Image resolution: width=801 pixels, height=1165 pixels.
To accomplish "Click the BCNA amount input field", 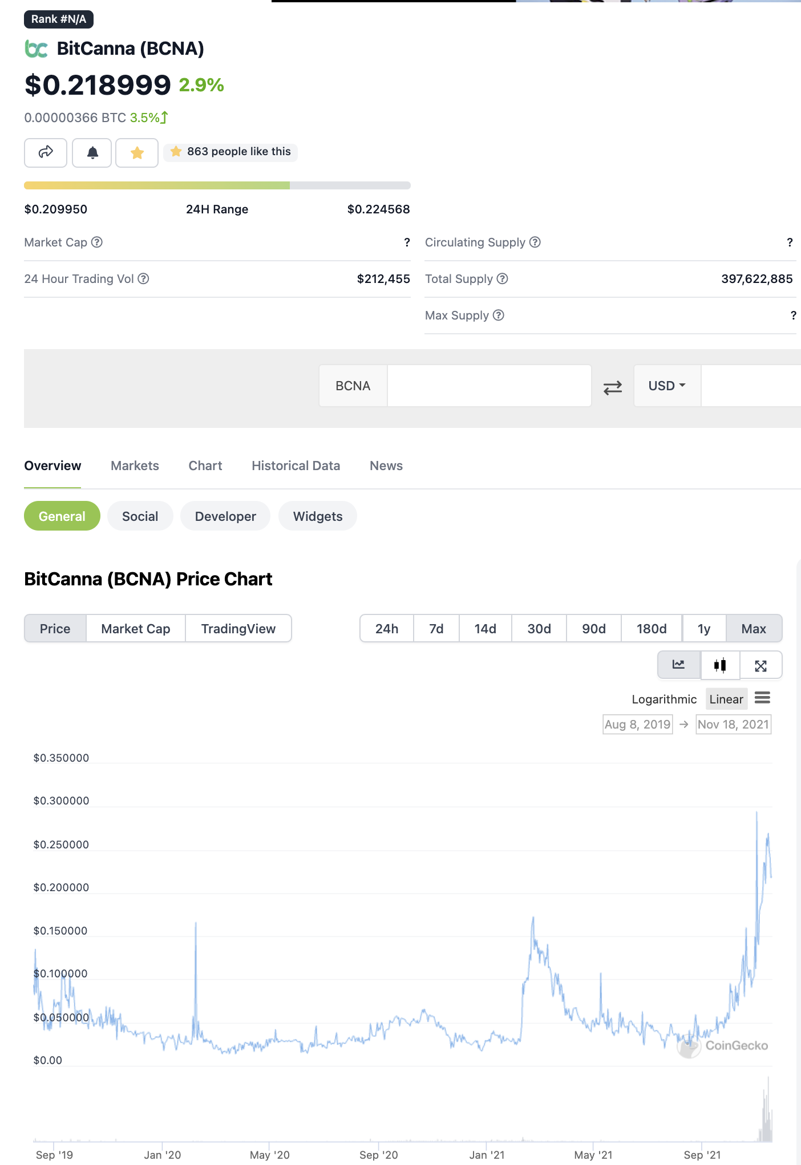I will [489, 386].
